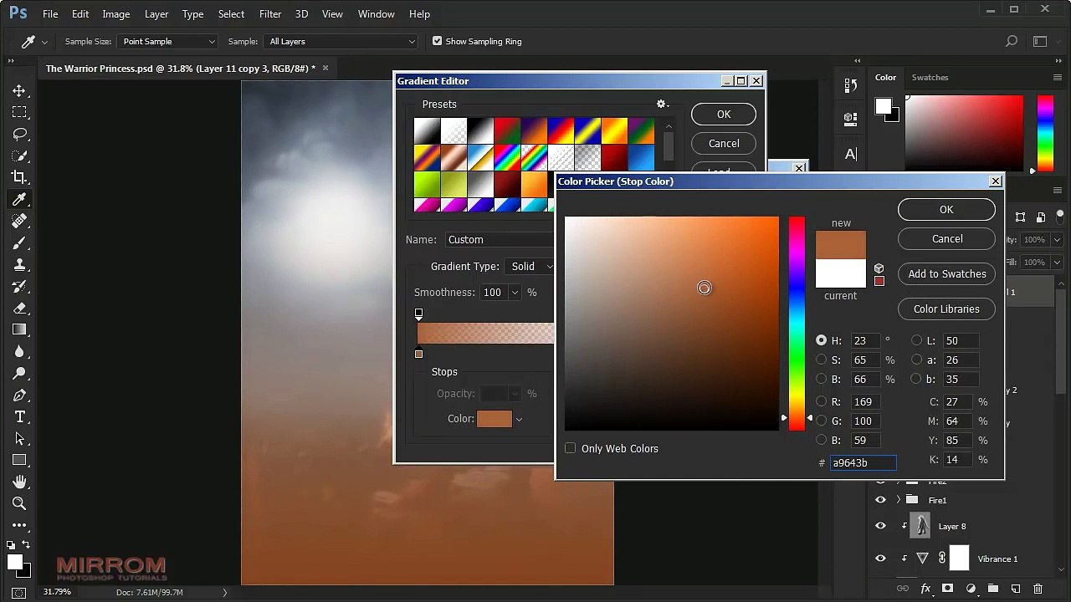This screenshot has height=602, width=1071.
Task: Click the hue slider in Color Picker
Action: pyautogui.click(x=797, y=324)
